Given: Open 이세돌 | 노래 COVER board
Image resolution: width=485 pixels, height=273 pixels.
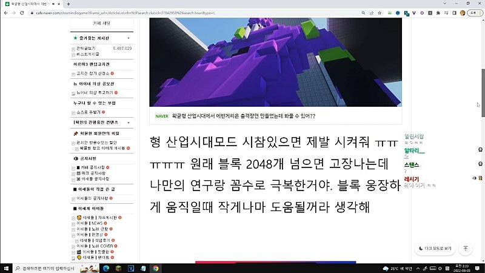Looking at the screenshot, I should point(95,246).
